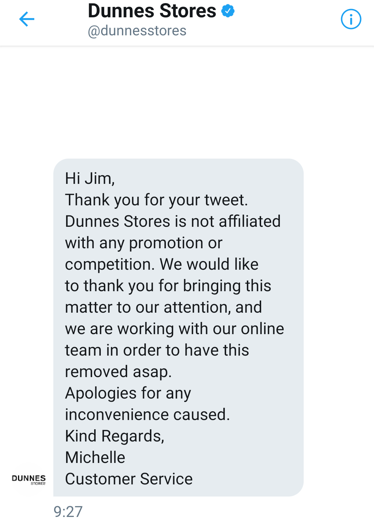Tap the 'Thank you for your tweet.' line

coord(157,200)
